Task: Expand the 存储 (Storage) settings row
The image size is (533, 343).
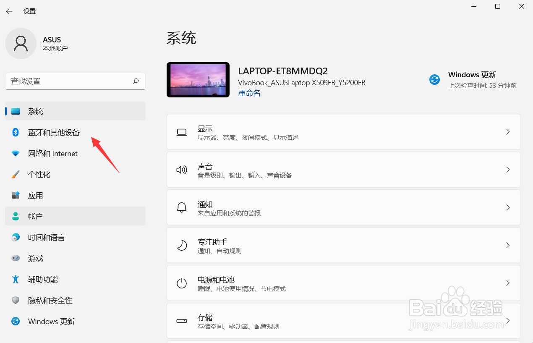Action: pyautogui.click(x=343, y=320)
